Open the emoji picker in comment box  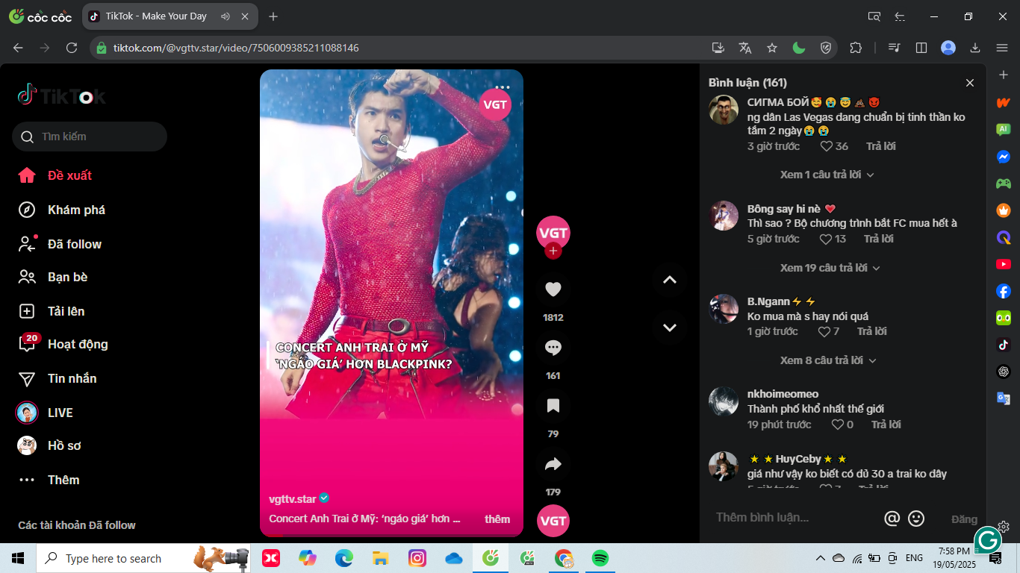pos(916,519)
